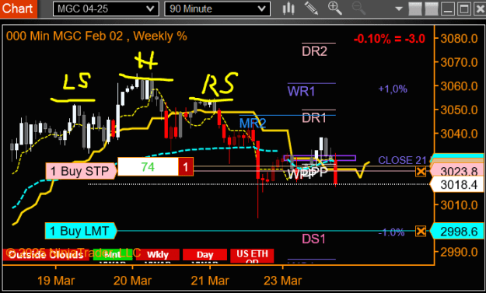Click the zoom in magnifier icon

(334, 9)
